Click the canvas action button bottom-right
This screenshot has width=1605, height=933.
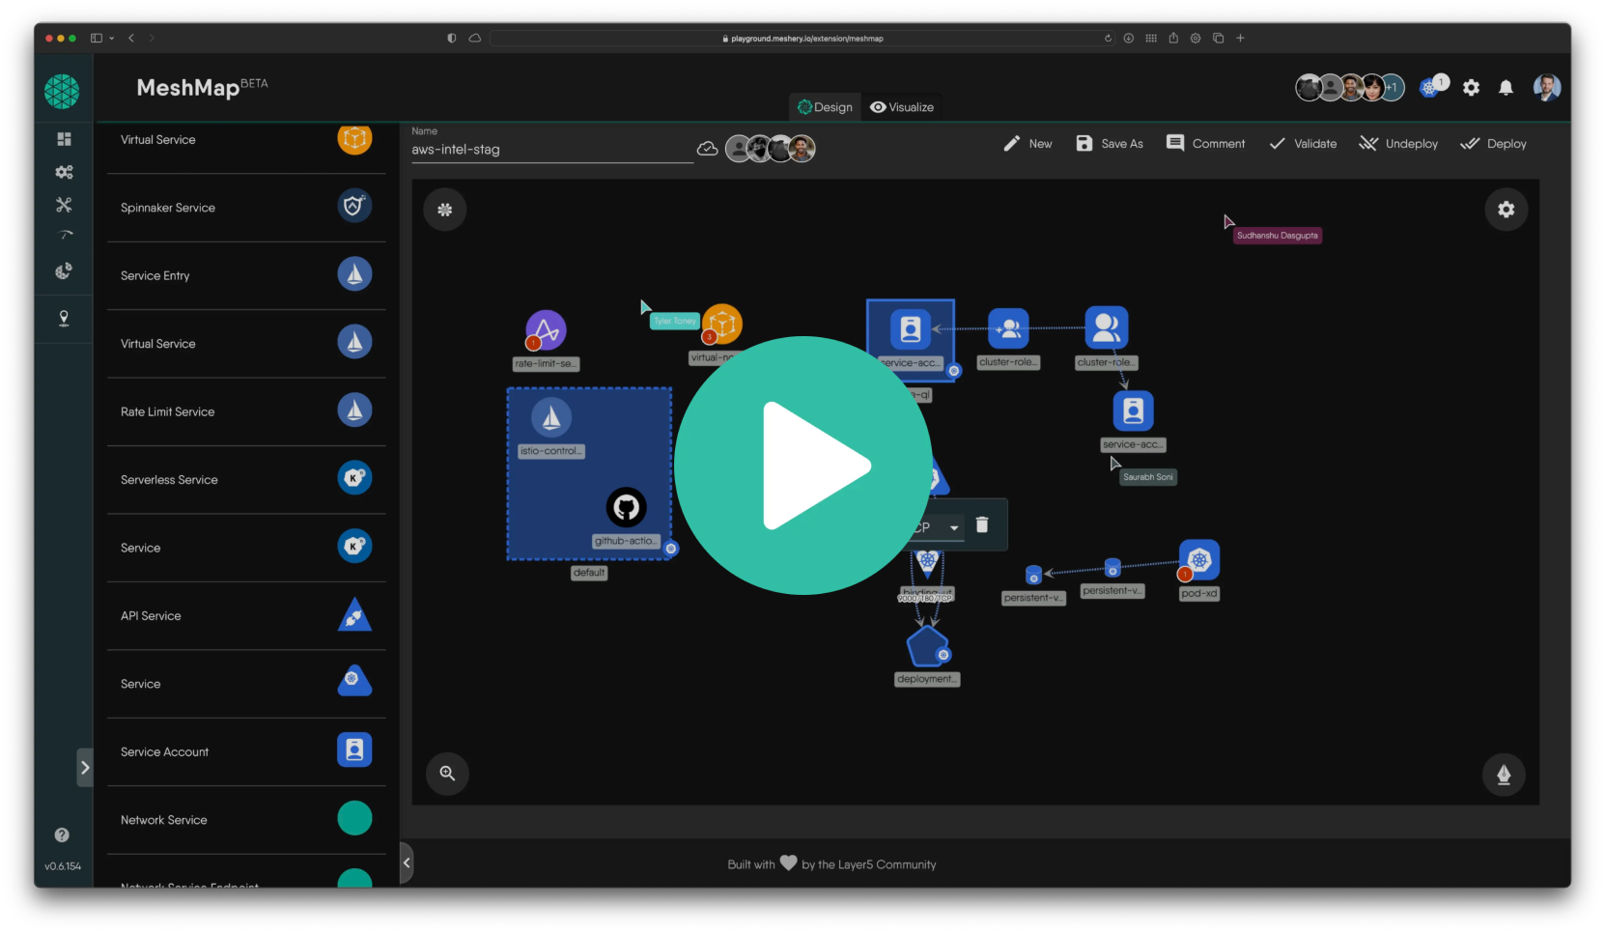tap(1504, 775)
